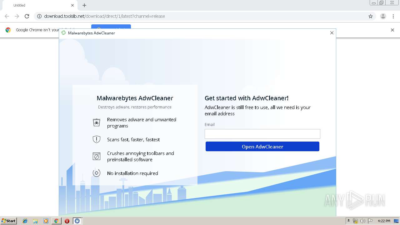This screenshot has width=400, height=225.
Task: Dismiss the Chrome default browser infobar
Action: click(x=392, y=30)
